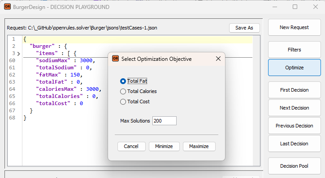
Task: Click line number 68 in the gutter
Action: point(12,118)
